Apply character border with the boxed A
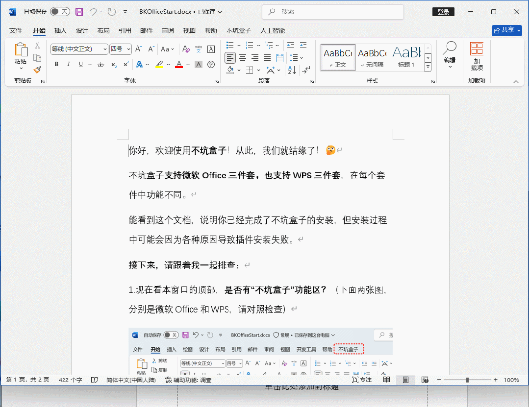 (x=211, y=49)
